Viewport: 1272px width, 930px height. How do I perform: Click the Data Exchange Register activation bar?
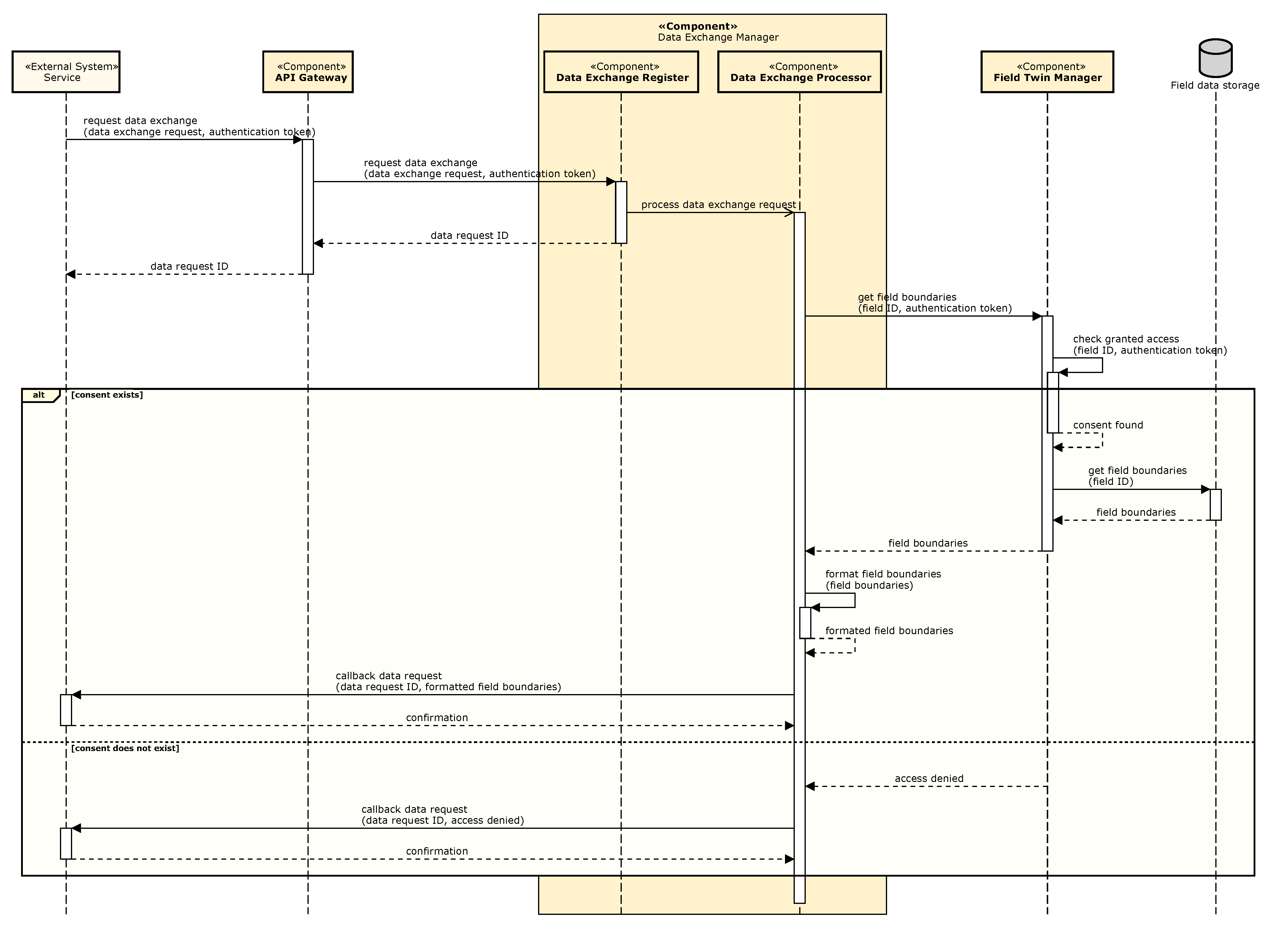tap(621, 212)
